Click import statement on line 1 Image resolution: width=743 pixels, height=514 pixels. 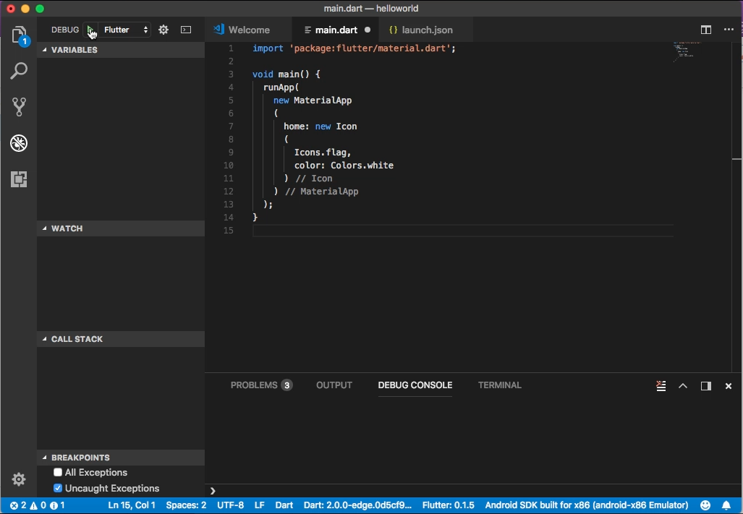[x=354, y=48]
